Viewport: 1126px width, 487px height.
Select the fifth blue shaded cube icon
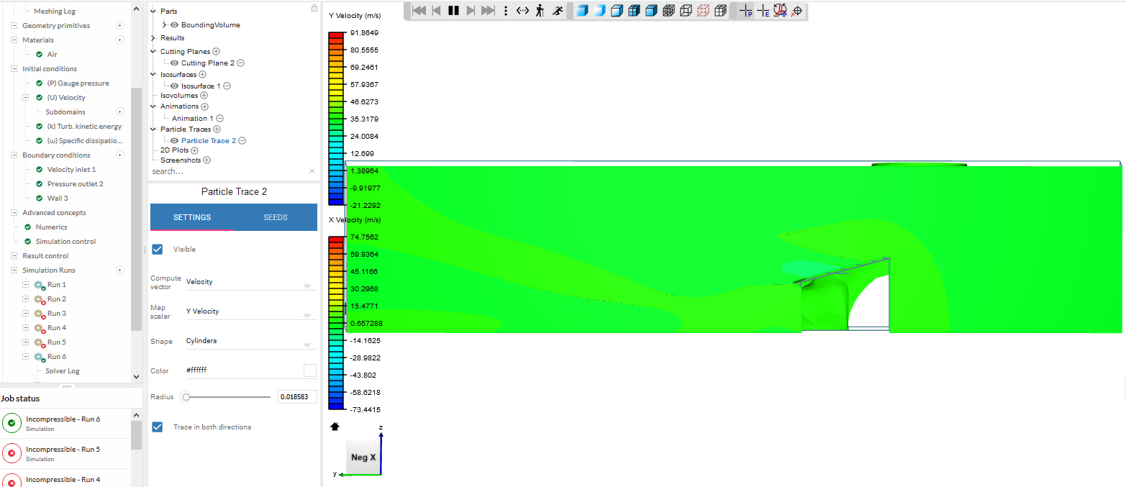651,11
